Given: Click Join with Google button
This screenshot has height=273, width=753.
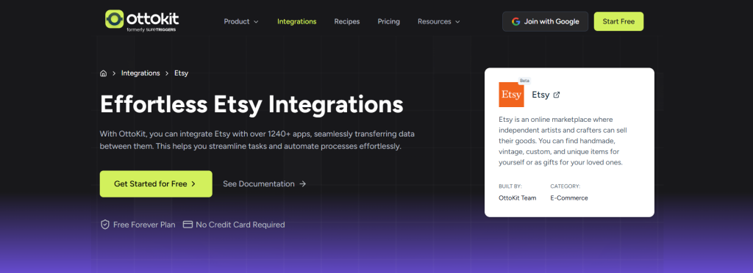Looking at the screenshot, I should pos(545,21).
